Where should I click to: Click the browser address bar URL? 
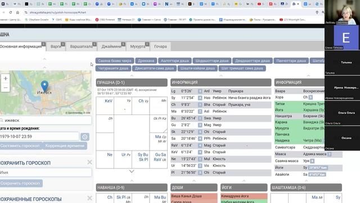tap(58, 12)
